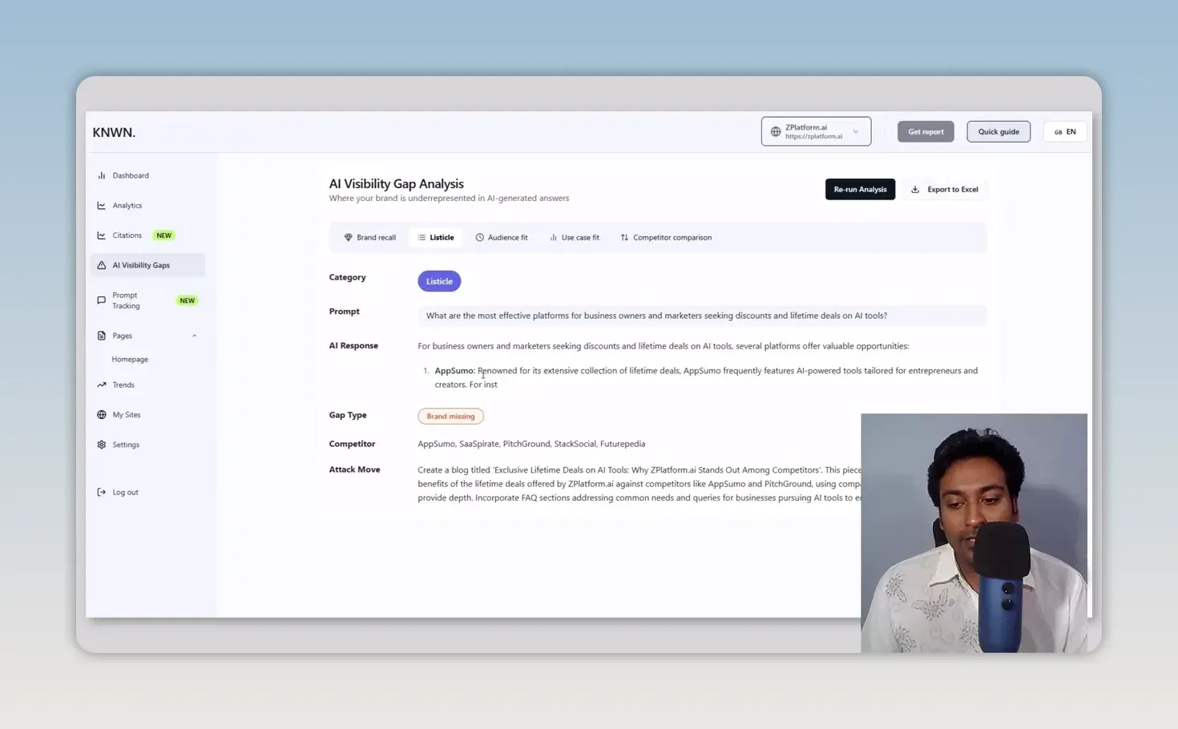Open the Competitor comparison tab

(666, 237)
